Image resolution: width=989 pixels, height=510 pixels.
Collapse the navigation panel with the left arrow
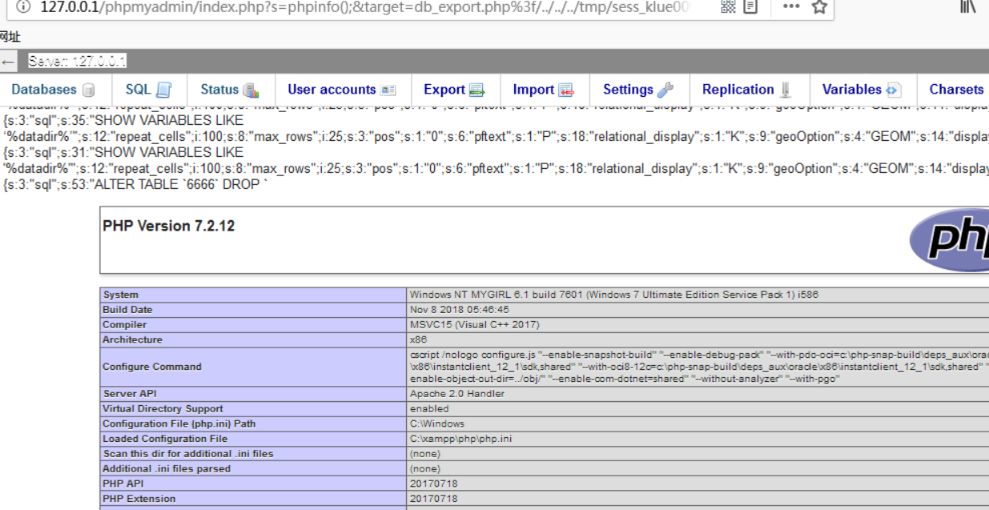click(x=8, y=62)
